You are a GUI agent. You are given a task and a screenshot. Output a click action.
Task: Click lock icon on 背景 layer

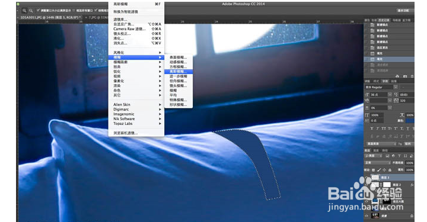pyautogui.click(x=412, y=215)
